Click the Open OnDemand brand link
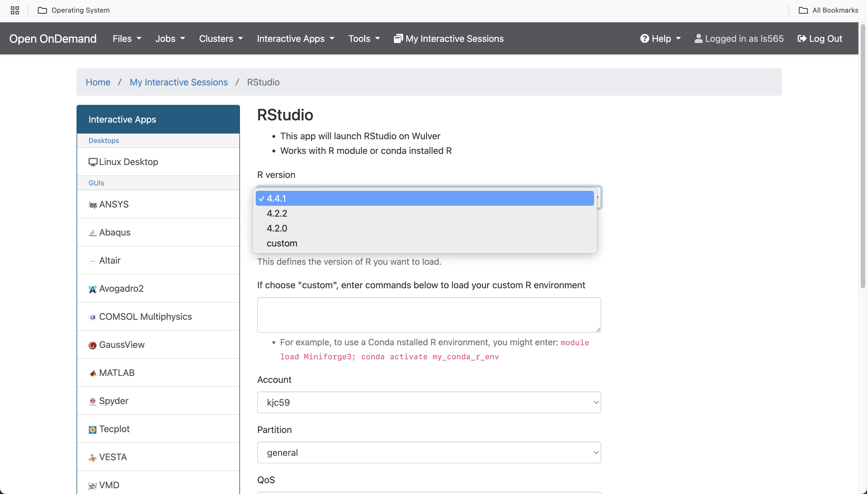The width and height of the screenshot is (867, 494). 53,38
